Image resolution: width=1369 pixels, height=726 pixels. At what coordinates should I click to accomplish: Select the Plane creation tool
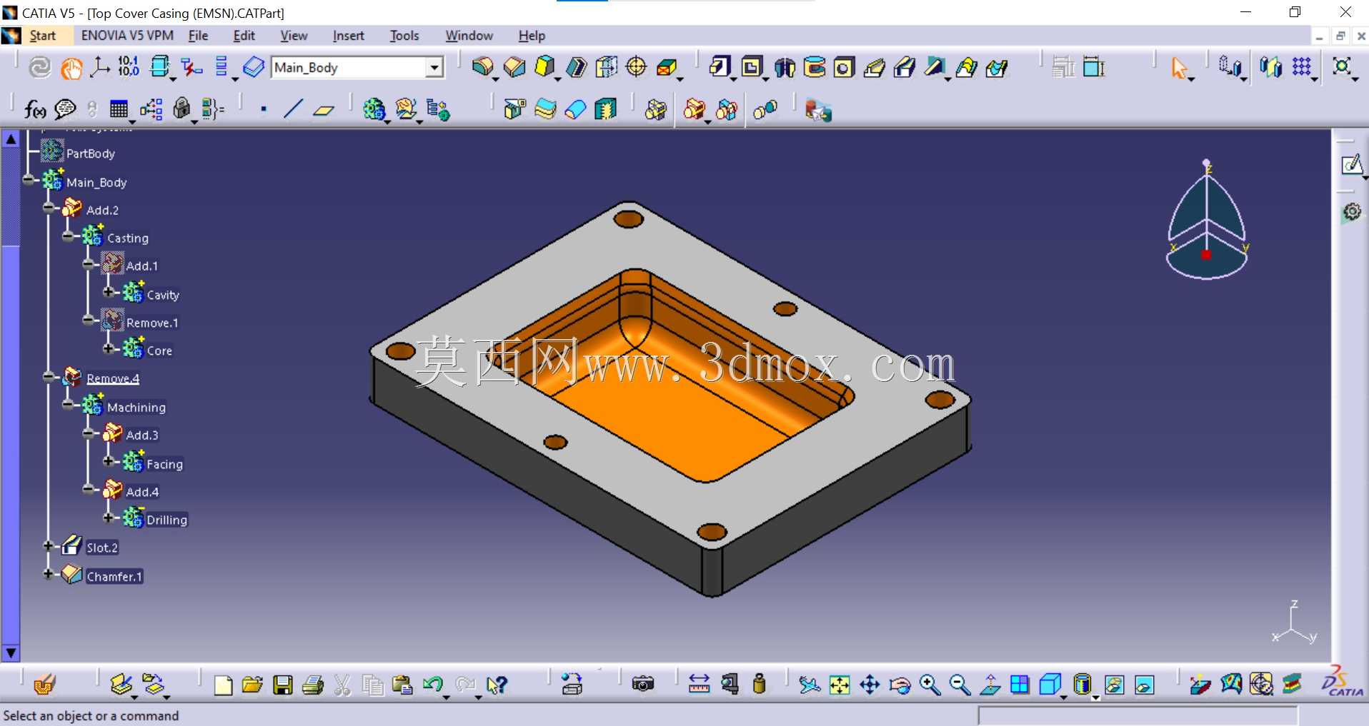324,110
